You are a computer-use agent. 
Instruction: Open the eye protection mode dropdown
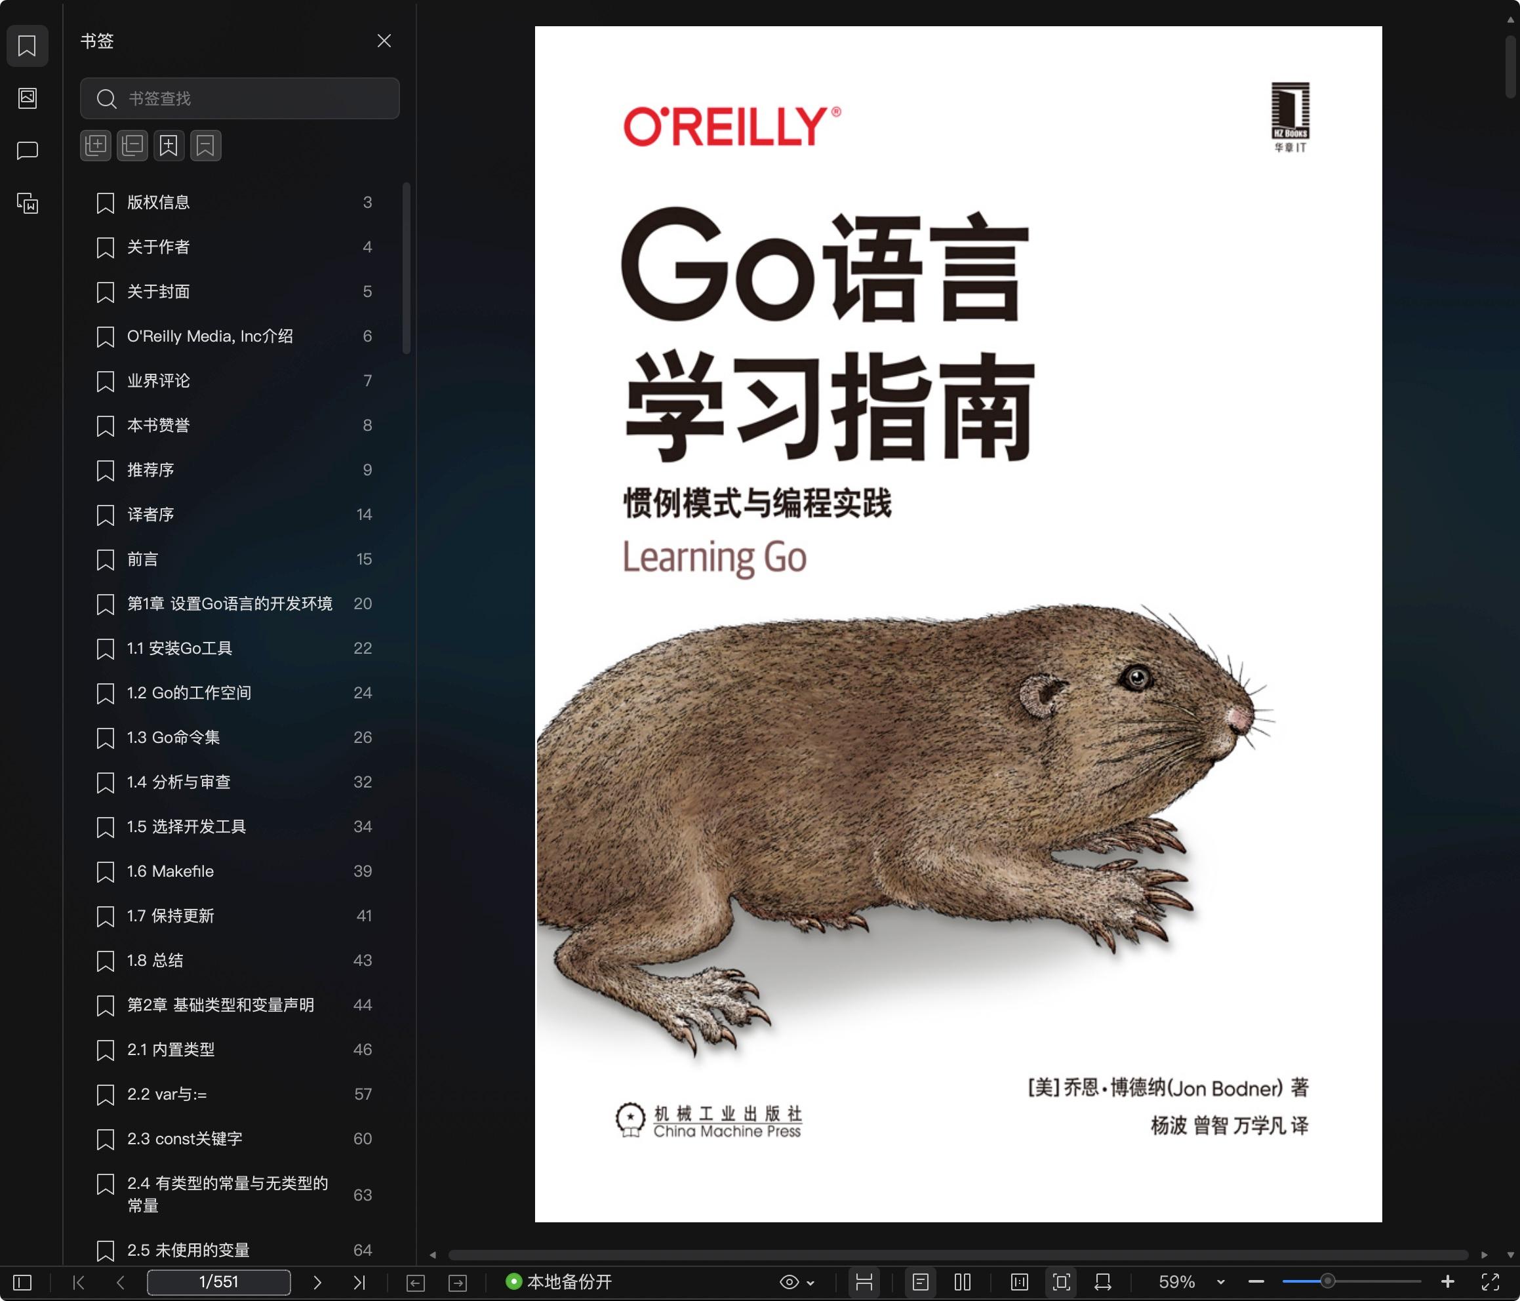click(797, 1282)
